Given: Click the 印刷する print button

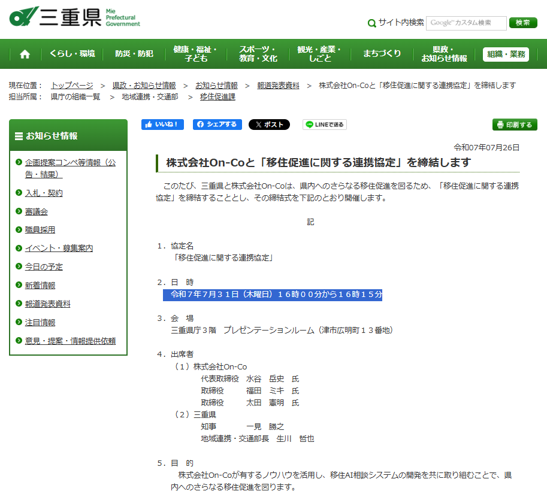Looking at the screenshot, I should click(x=515, y=125).
